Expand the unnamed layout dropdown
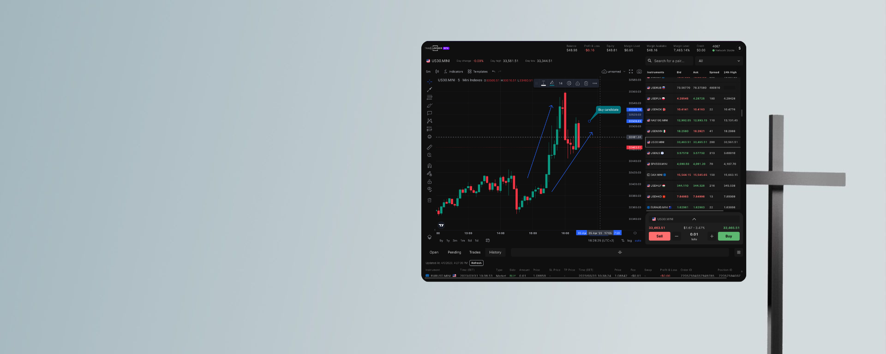This screenshot has height=354, width=886. (x=624, y=72)
